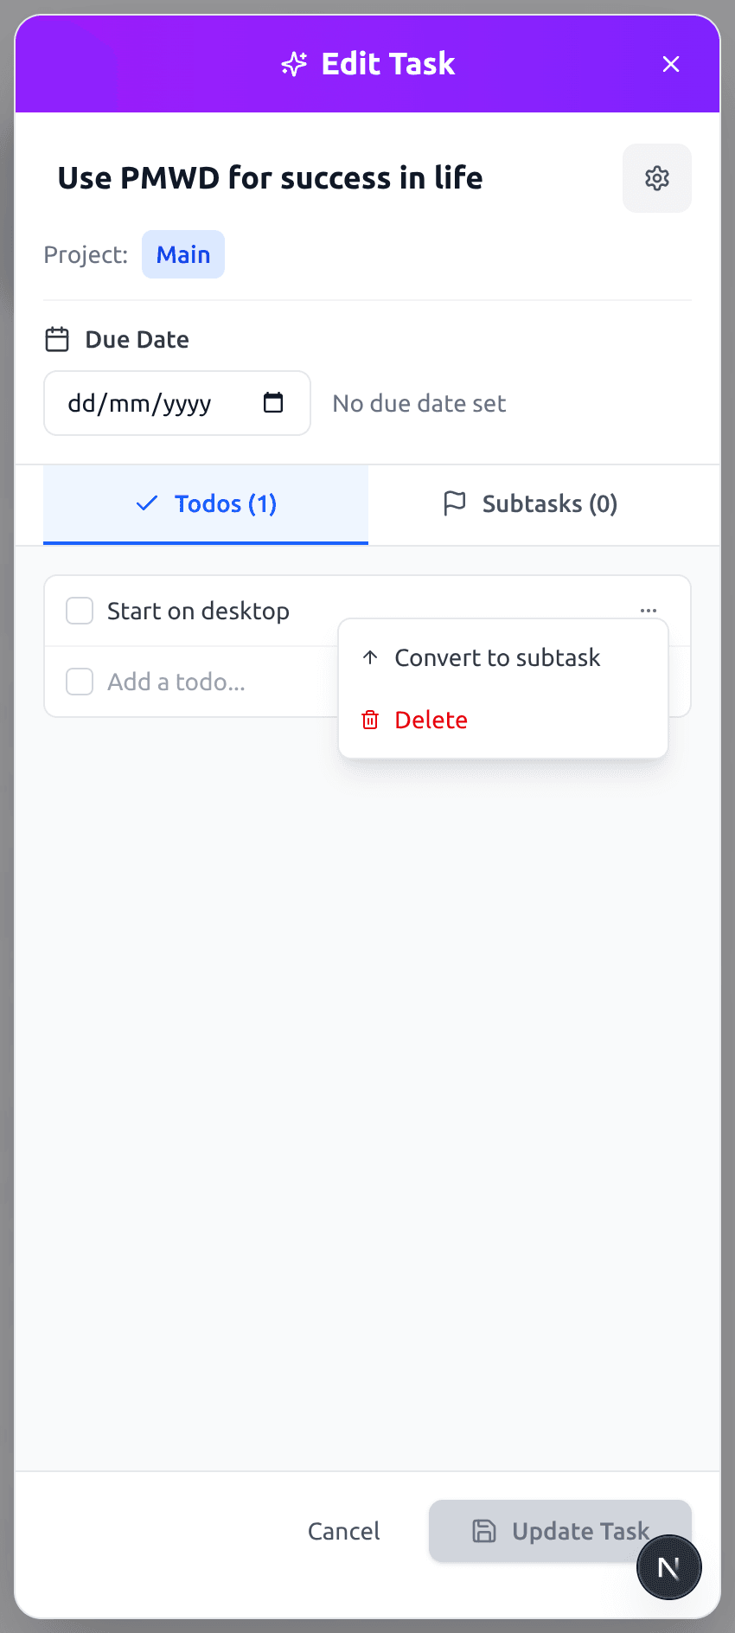Viewport: 735px width, 1633px height.
Task: Open the three-dots menu for the todo
Action: 649,610
